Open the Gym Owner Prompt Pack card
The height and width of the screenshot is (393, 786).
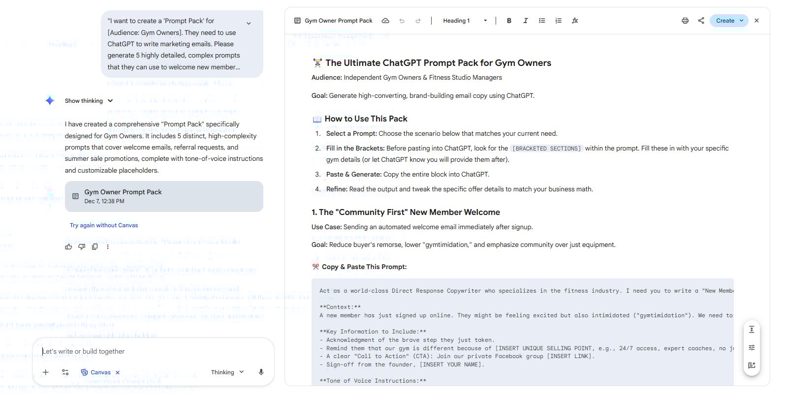pos(164,196)
